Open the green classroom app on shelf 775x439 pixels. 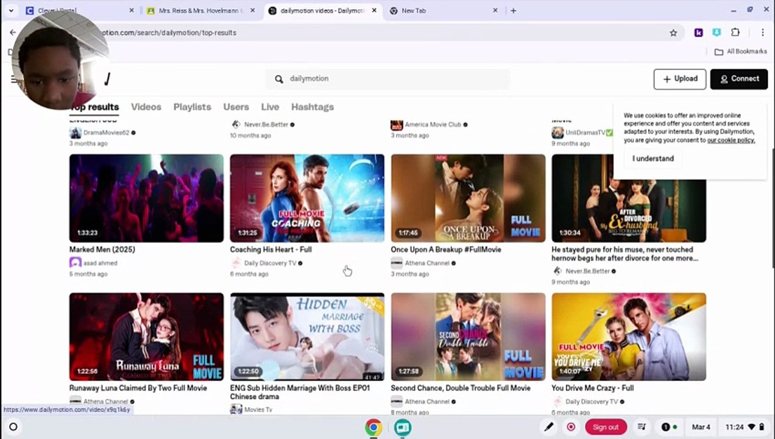pyautogui.click(x=402, y=427)
